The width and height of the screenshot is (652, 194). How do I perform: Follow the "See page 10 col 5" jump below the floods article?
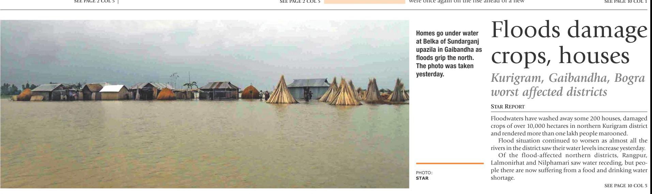click(625, 186)
